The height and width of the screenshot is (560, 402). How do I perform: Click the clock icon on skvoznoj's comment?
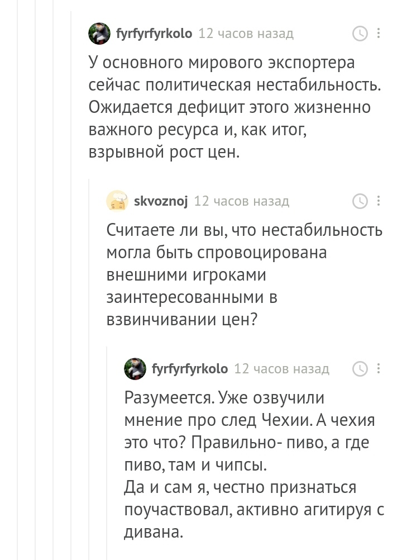tap(360, 201)
